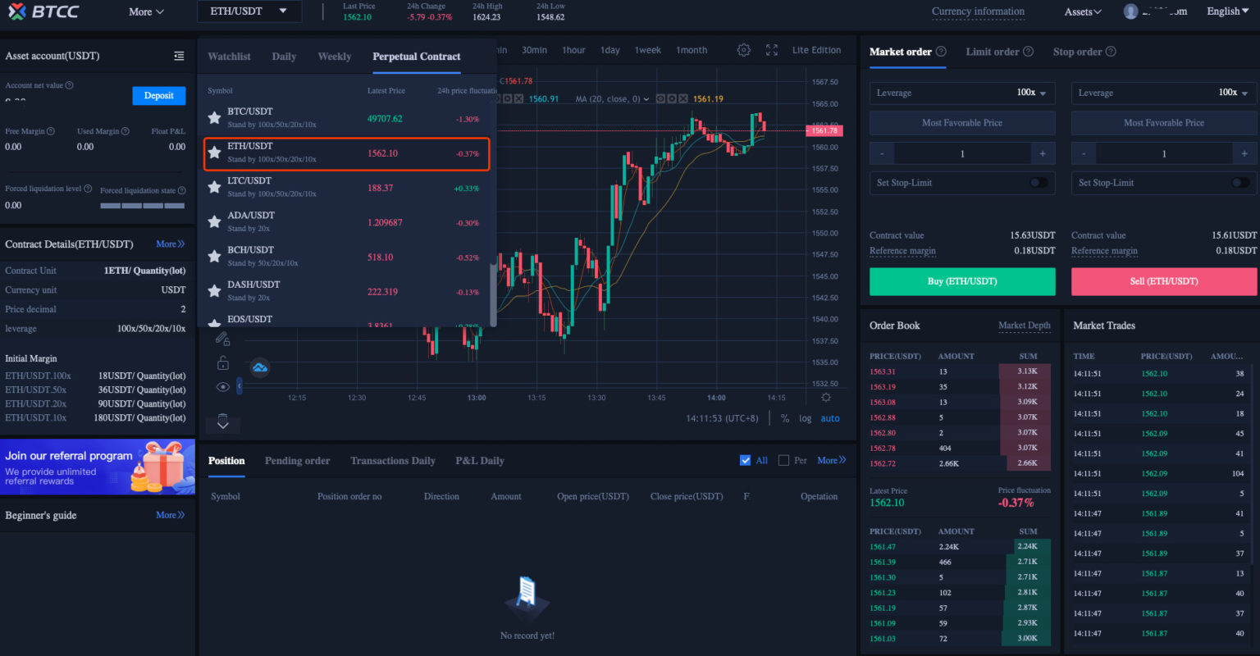Click the Buy (ETH/USDT) button
1260x656 pixels.
click(961, 281)
